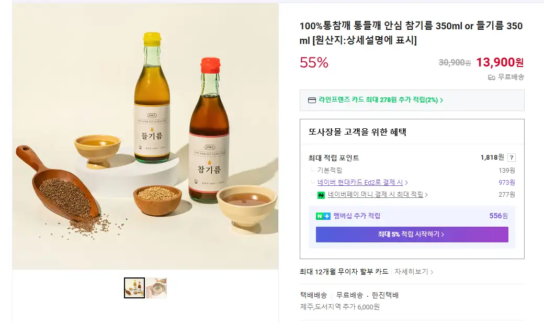Click the credit card icon in the 라인프렌즈 banner
Viewport: 544px width, 323px height.
pyautogui.click(x=312, y=100)
